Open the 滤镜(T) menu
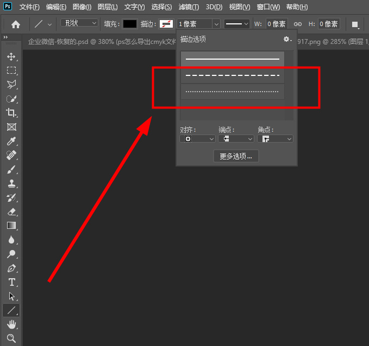This screenshot has width=369, height=346. pos(188,7)
